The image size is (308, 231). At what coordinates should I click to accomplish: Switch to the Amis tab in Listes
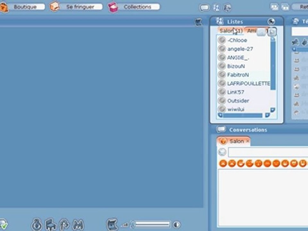(x=252, y=31)
